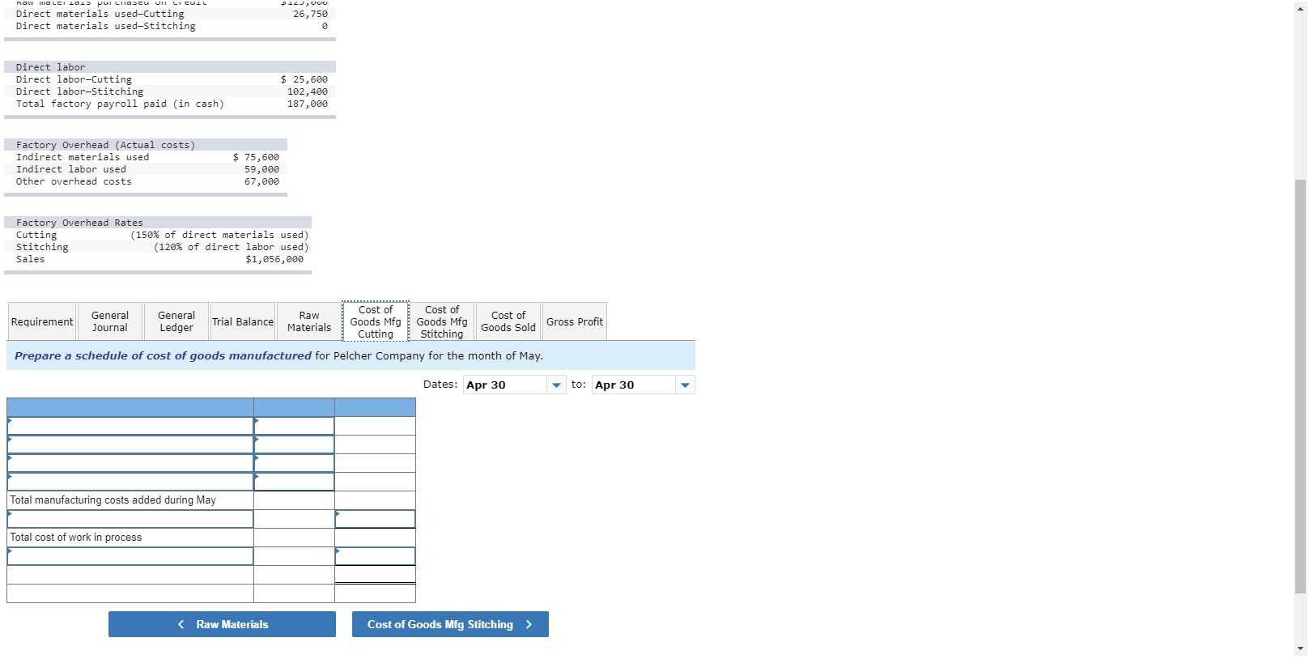Click 'Factory Overhead (Actual costs)' header
This screenshot has height=659, width=1309.
(x=105, y=145)
